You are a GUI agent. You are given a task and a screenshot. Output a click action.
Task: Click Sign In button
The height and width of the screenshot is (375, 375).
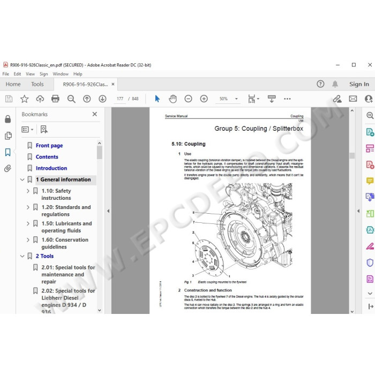359,84
